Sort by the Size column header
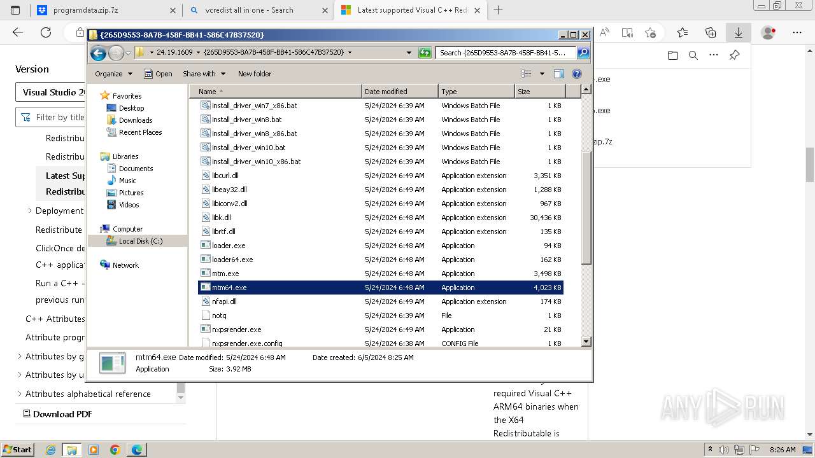The width and height of the screenshot is (815, 458). [x=540, y=92]
